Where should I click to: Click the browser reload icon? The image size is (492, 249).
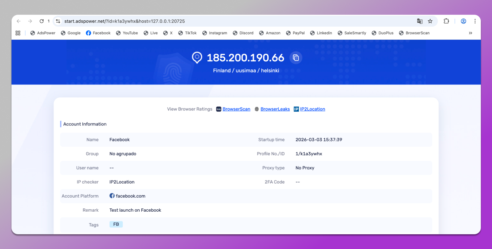[x=42, y=21]
